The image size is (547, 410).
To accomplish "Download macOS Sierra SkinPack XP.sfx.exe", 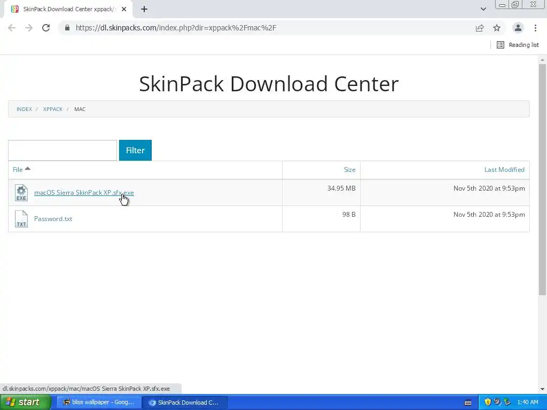I will pos(84,192).
